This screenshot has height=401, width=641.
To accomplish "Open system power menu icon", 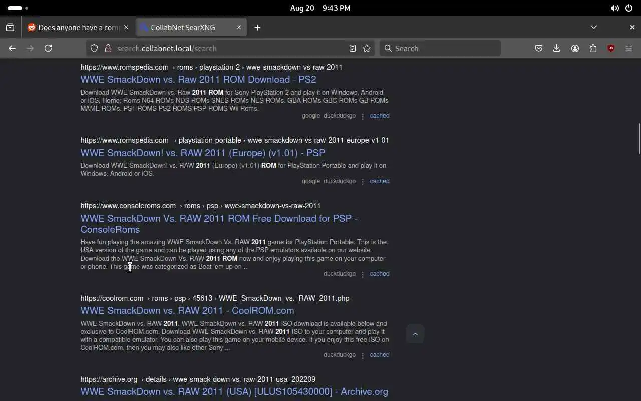I will pyautogui.click(x=629, y=8).
